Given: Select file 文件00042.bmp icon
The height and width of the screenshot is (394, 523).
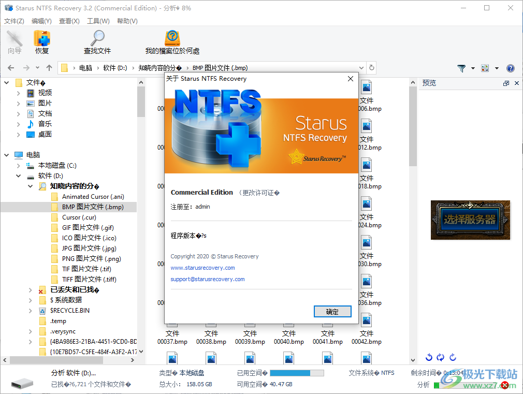Looking at the screenshot, I should tap(367, 320).
